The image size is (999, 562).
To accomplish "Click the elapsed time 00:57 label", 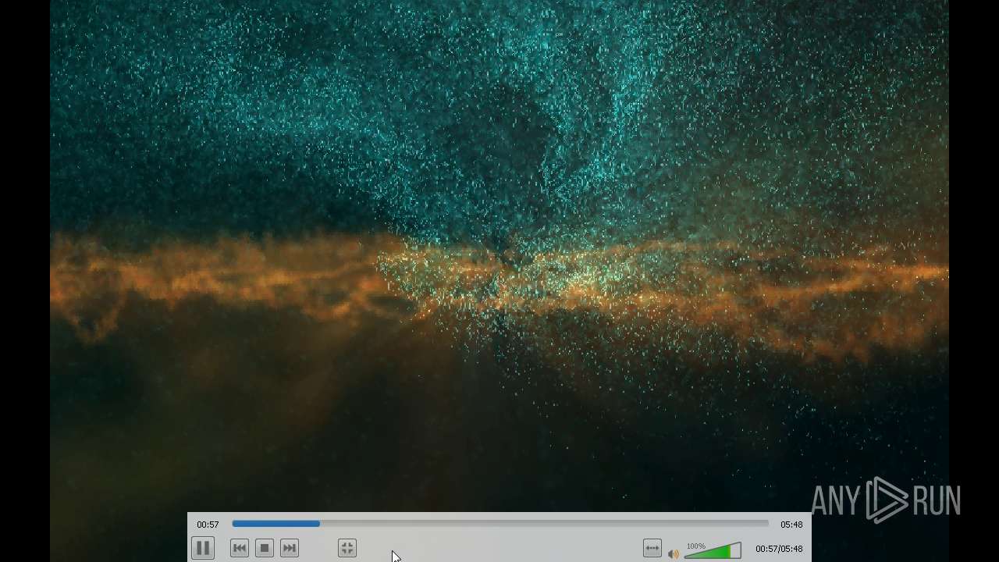I will click(208, 525).
